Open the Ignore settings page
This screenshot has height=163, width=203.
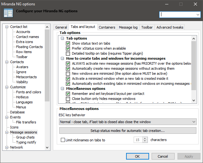click(21, 72)
